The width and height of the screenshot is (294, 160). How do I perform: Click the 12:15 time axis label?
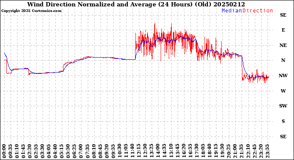139,151
